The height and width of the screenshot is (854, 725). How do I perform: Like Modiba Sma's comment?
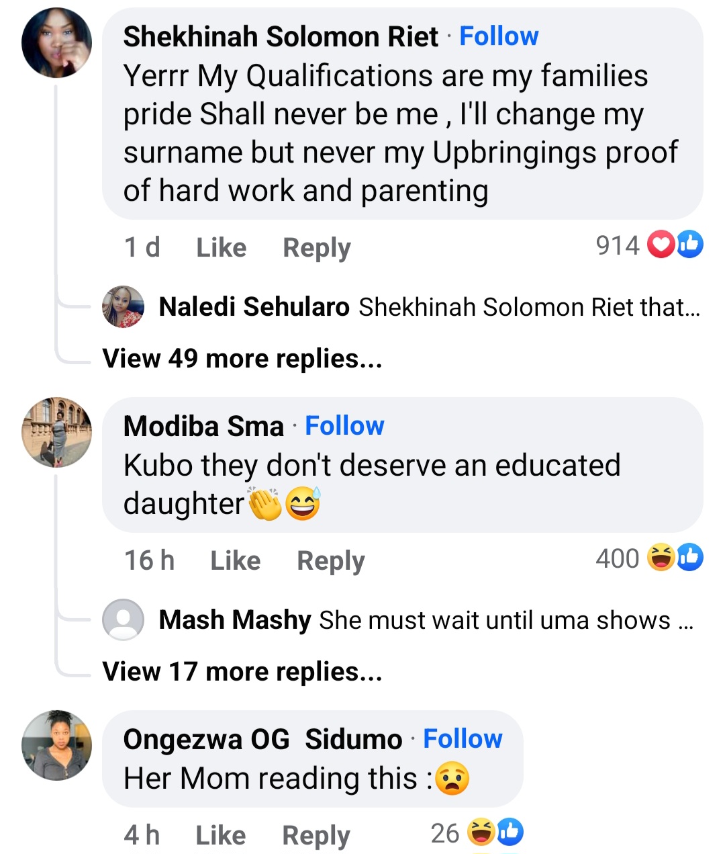234,559
